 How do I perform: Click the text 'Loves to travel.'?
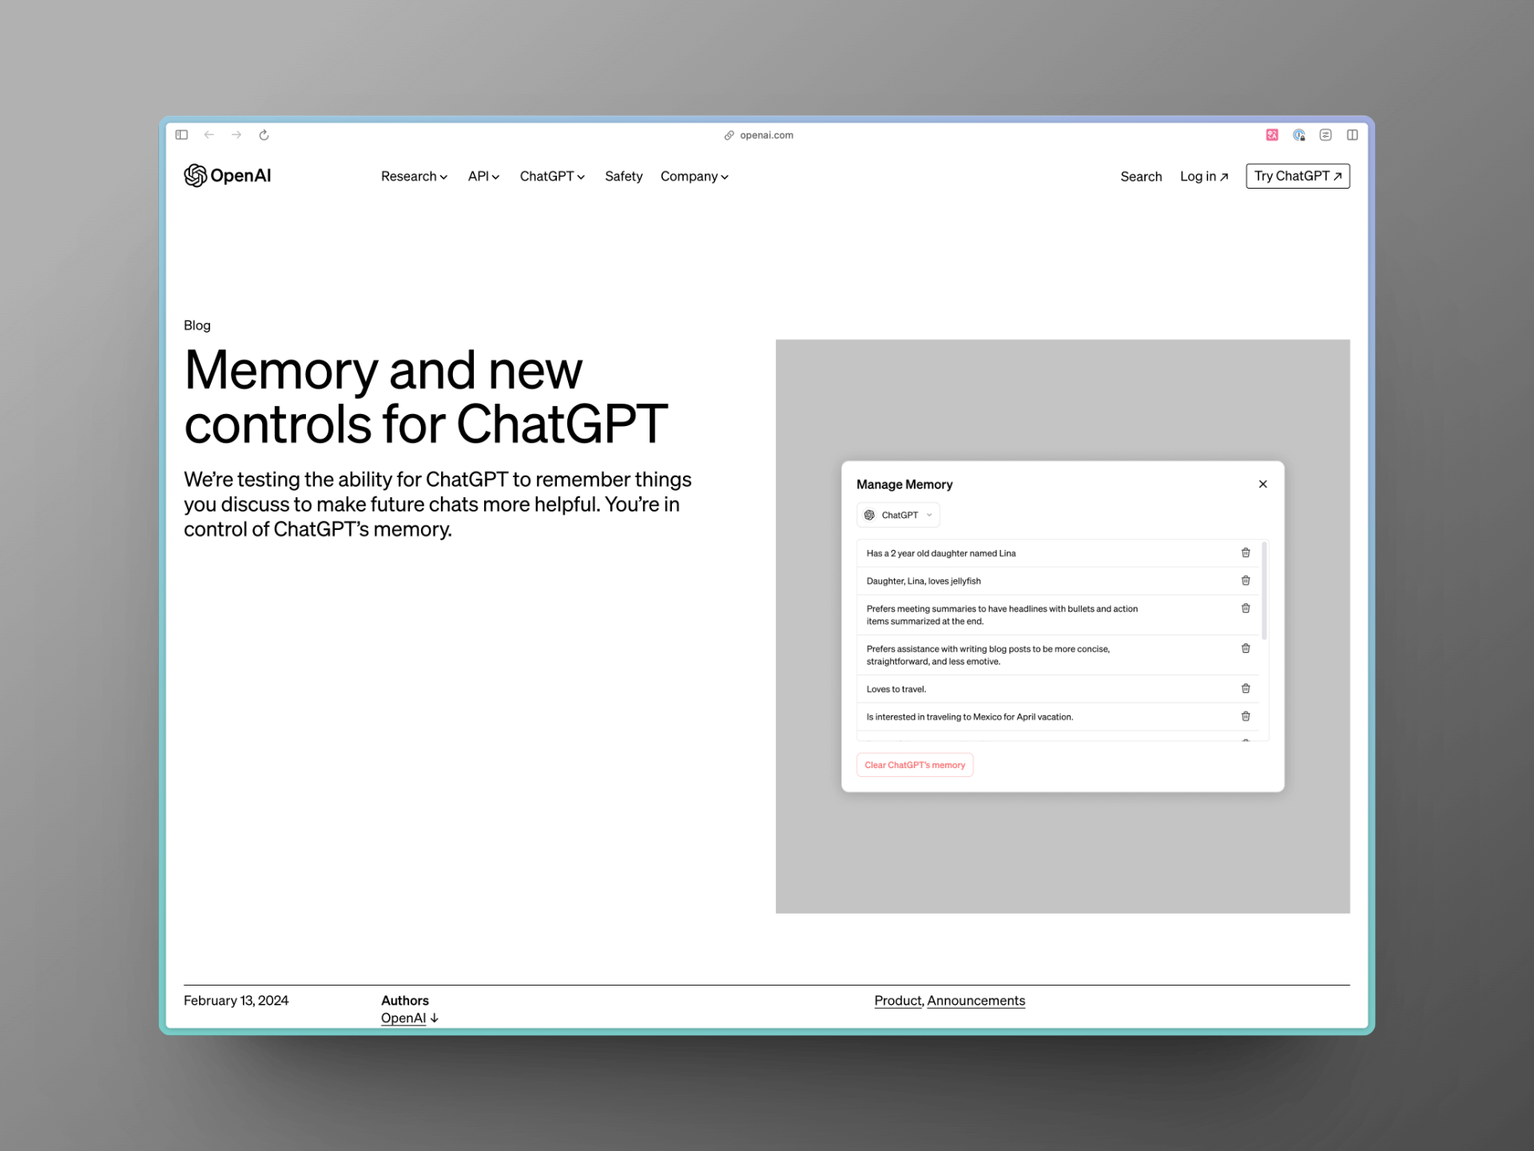[896, 689]
